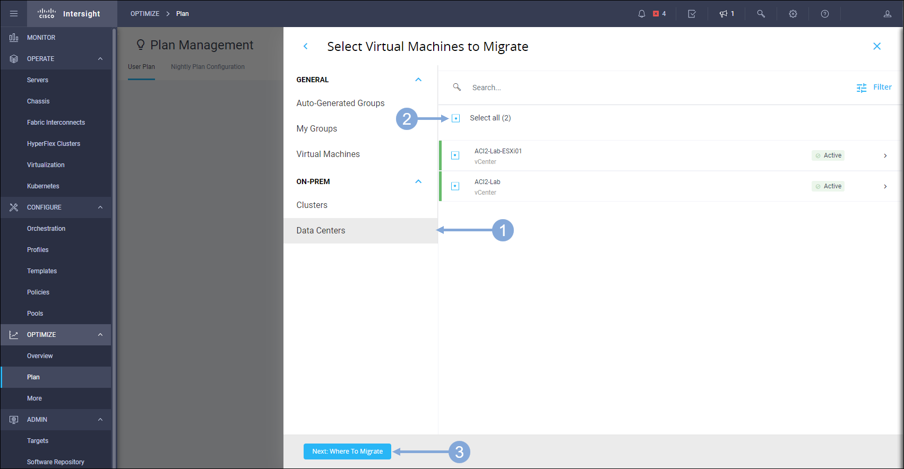Open Fabric Interconnects in sidebar
Viewport: 904px width, 469px height.
(56, 123)
